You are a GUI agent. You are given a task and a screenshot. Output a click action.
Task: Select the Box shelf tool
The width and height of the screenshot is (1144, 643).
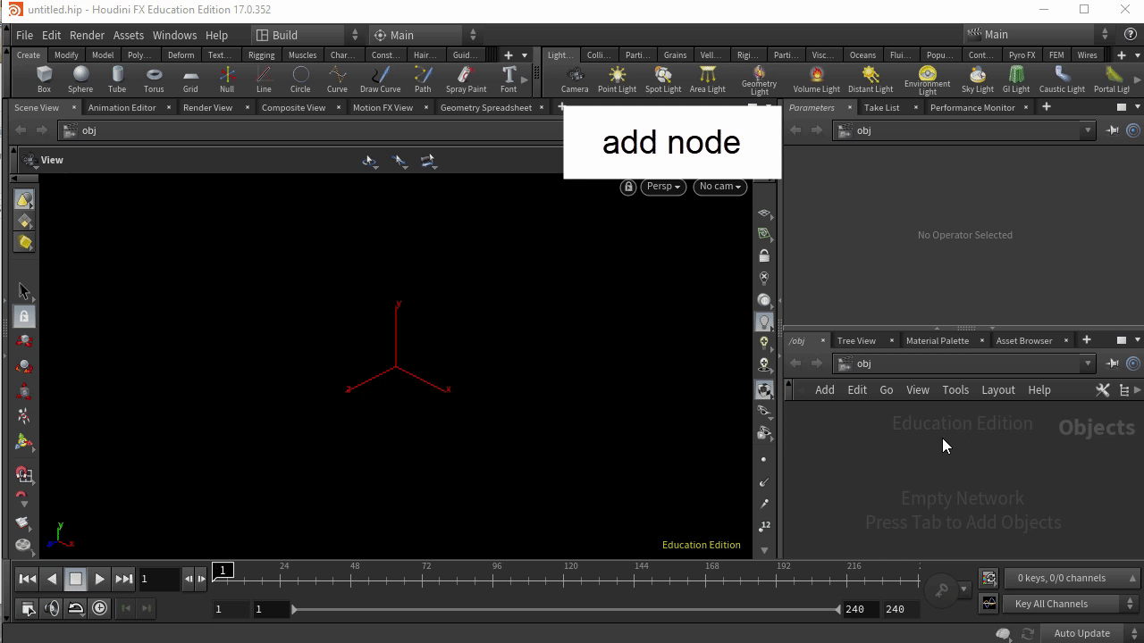pyautogui.click(x=44, y=79)
